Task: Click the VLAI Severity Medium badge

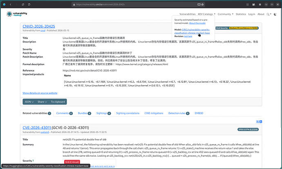Action: (x=237, y=28)
